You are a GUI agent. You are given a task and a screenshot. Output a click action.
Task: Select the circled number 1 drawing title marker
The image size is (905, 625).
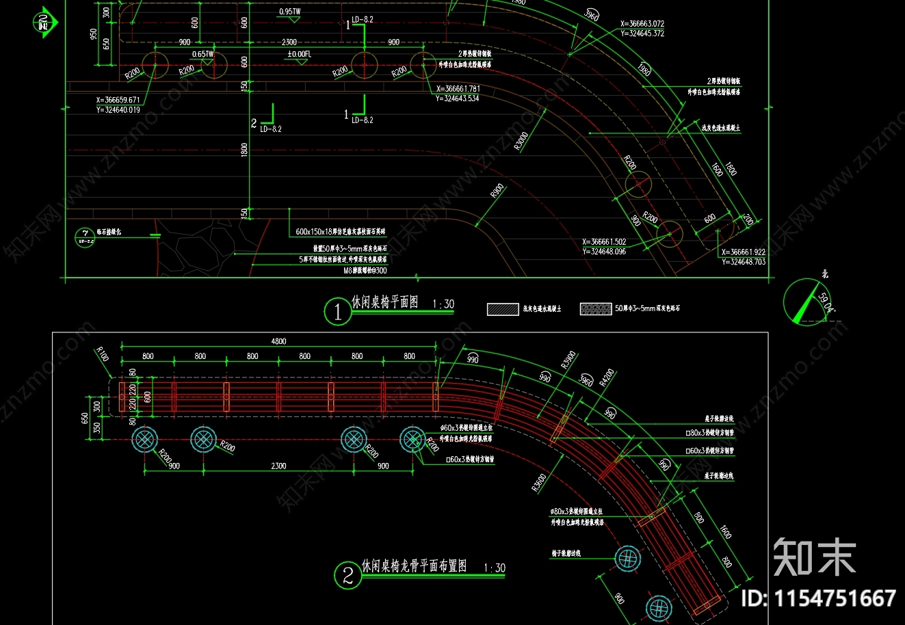coord(337,312)
